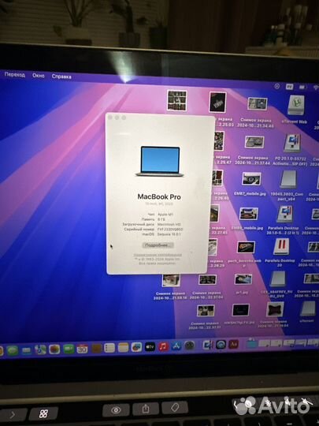This screenshot has height=426, width=319.
Task: Open System Settings from the Dock
Action: click(189, 346)
